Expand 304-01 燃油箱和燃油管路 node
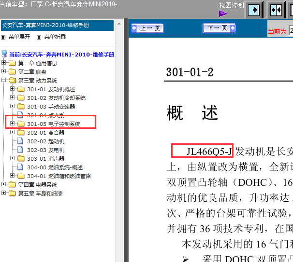 pos(12,175)
